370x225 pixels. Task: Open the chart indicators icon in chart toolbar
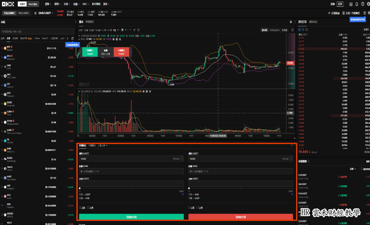point(130,30)
